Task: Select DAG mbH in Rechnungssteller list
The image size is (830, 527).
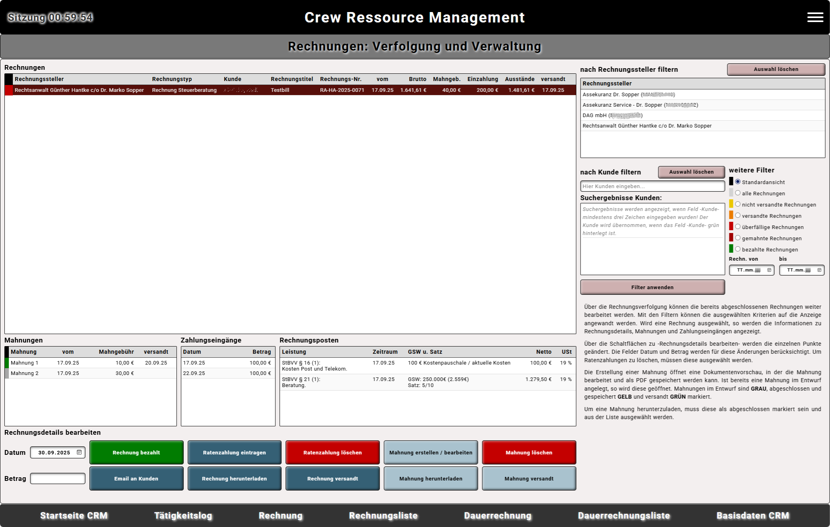Action: point(612,116)
